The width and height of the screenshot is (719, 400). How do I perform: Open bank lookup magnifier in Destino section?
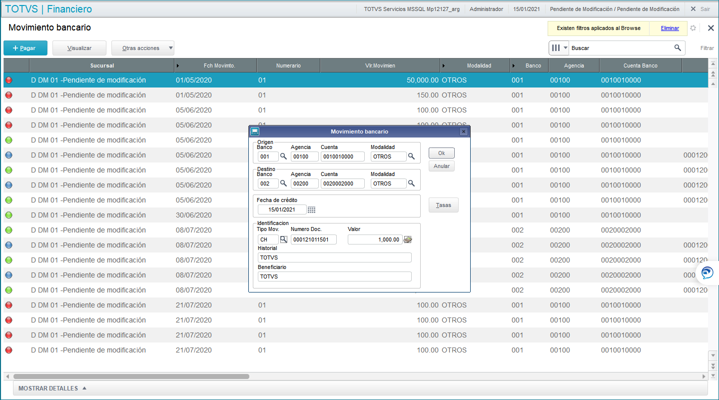pyautogui.click(x=283, y=183)
